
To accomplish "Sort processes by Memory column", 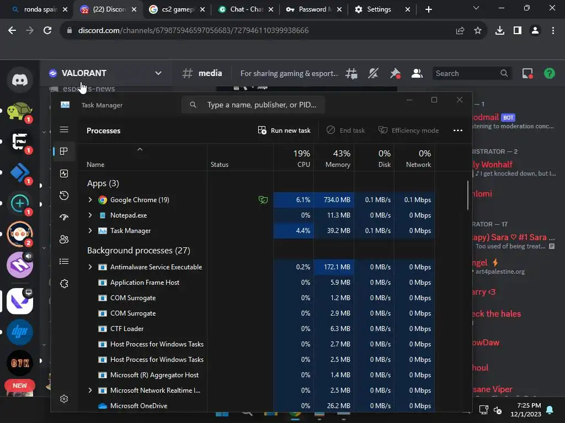I will [334, 158].
